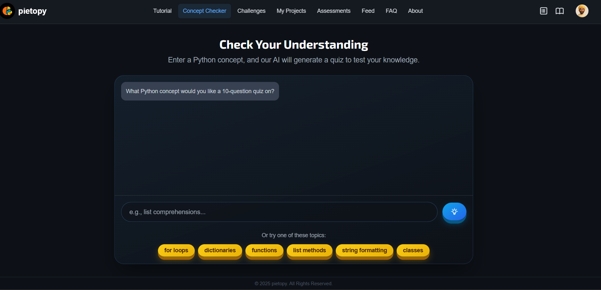The image size is (601, 290).
Task: Open My Projects
Action: coord(291,11)
